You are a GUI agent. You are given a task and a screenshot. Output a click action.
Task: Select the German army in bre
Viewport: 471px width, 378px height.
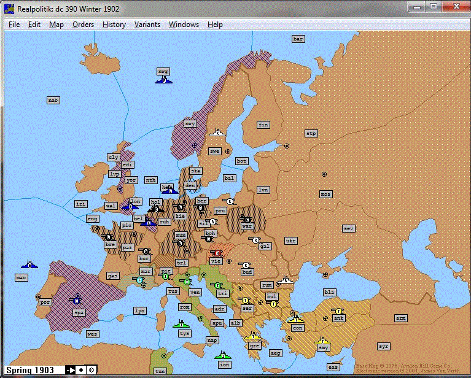(108, 237)
